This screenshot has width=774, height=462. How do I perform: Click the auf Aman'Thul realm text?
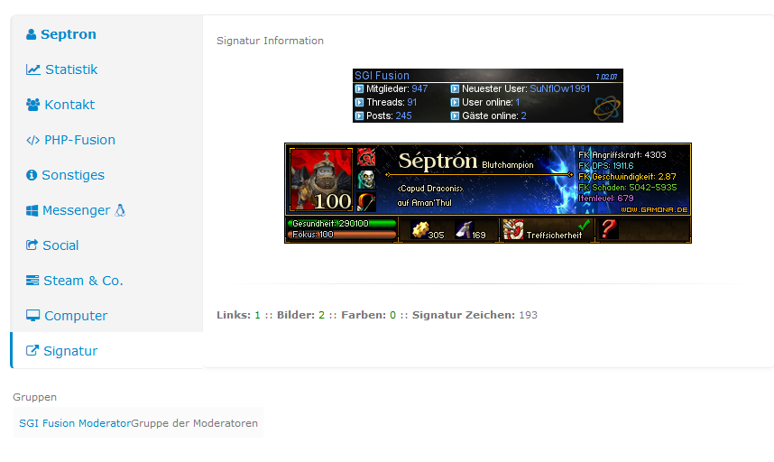click(x=425, y=202)
